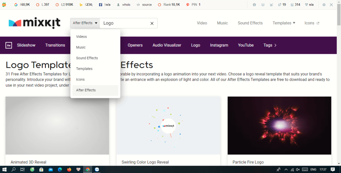The image size is (341, 173).
Task: Open the Openers category tab
Action: pyautogui.click(x=135, y=45)
